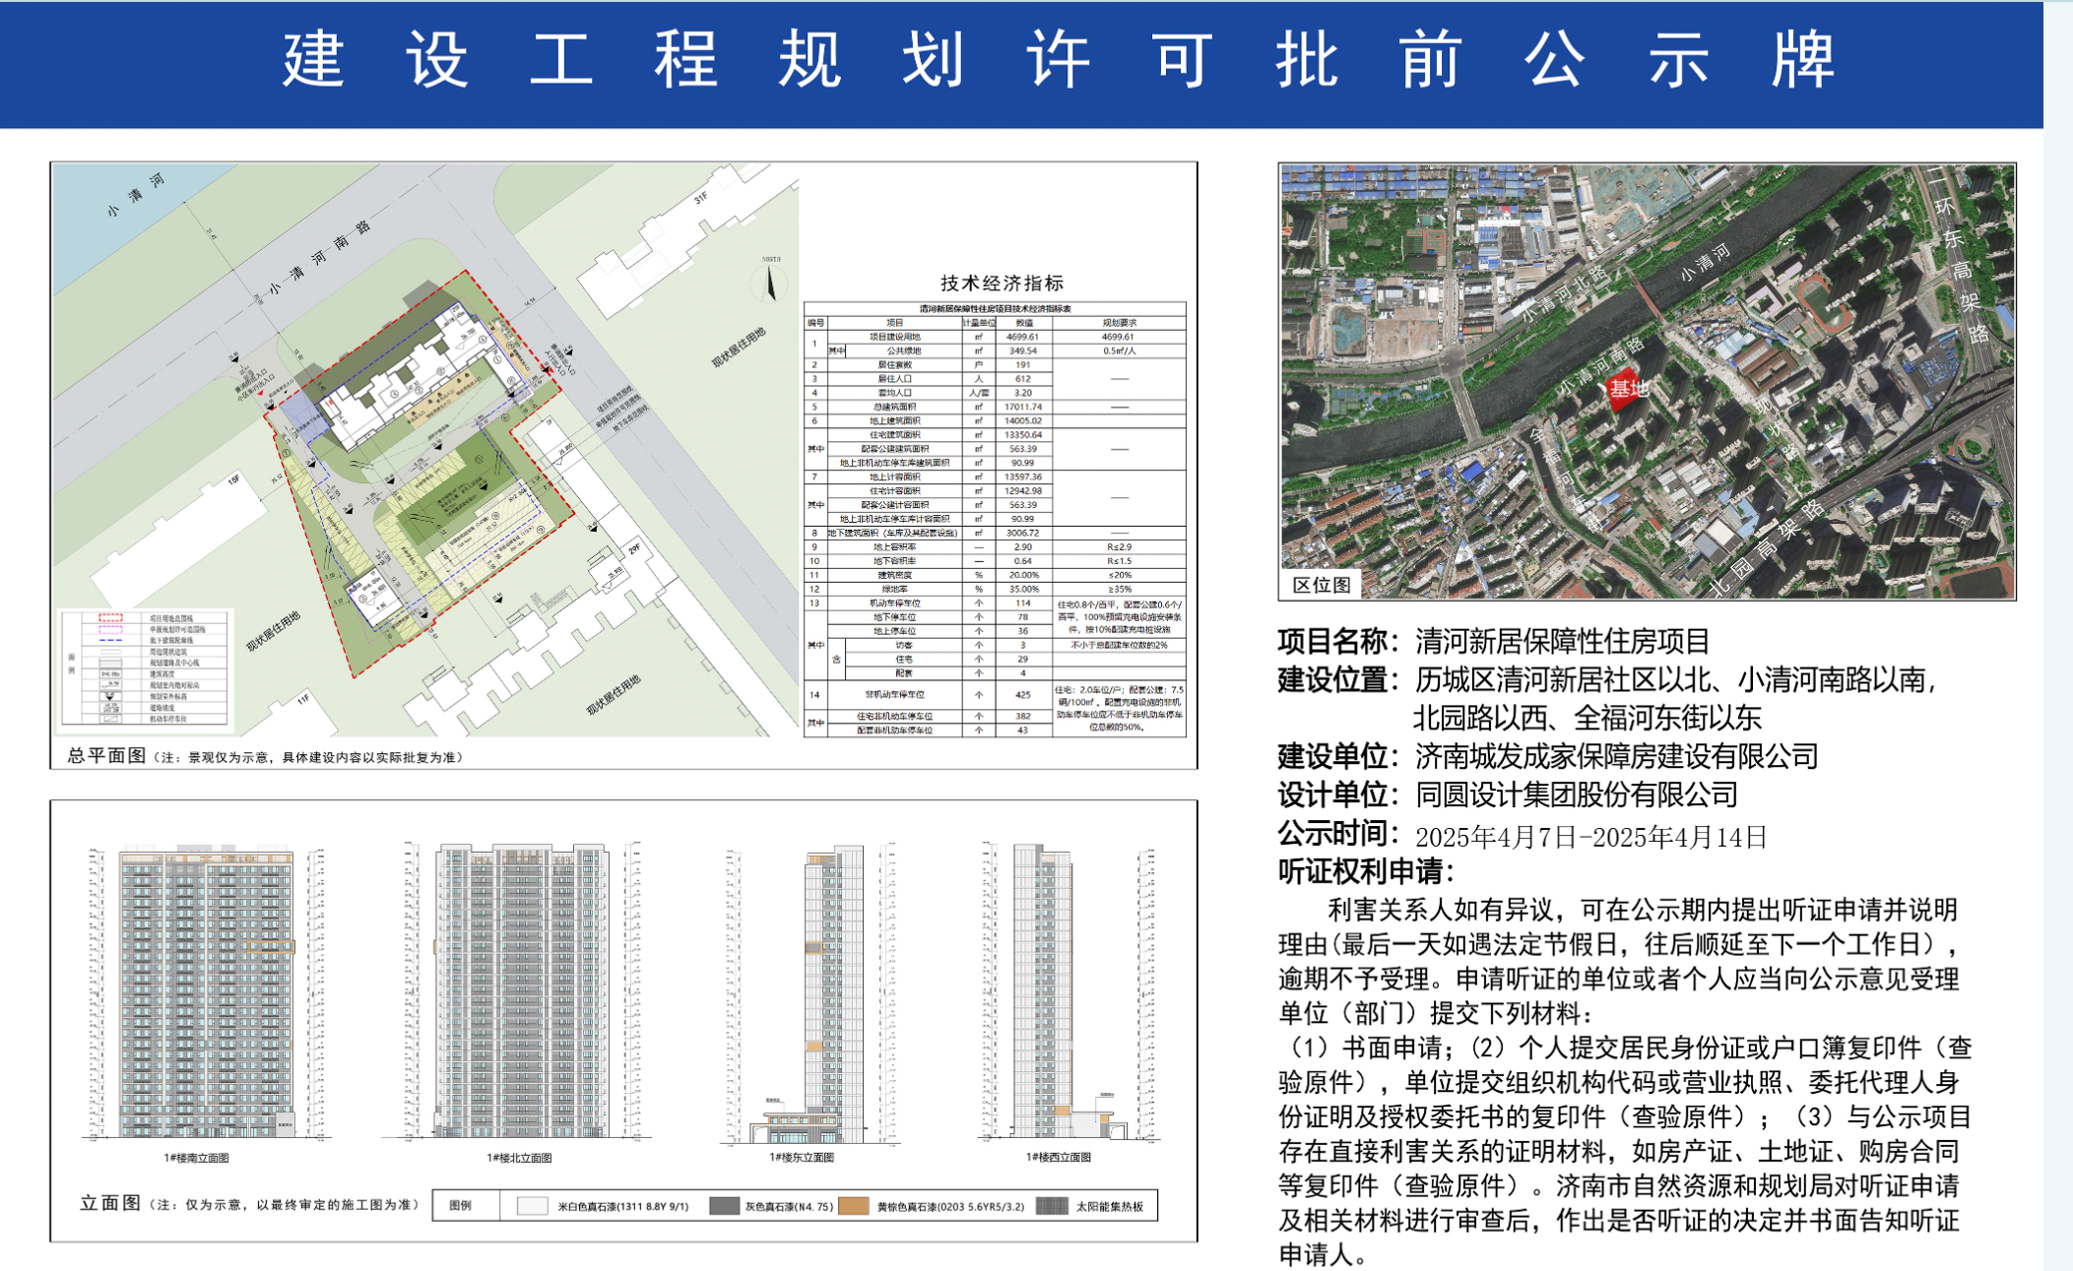This screenshot has width=2073, height=1271.
Task: Click the 居住人口 value 612
Action: coord(1023,379)
